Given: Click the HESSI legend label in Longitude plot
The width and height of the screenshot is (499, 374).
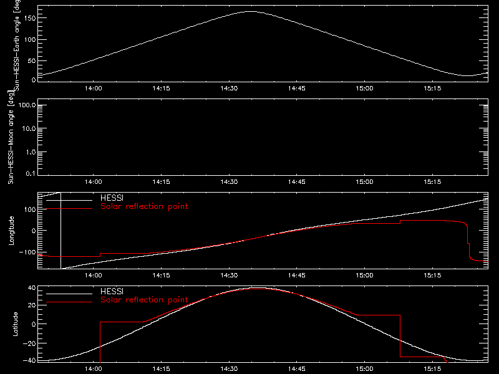Looking at the screenshot, I should click(112, 198).
